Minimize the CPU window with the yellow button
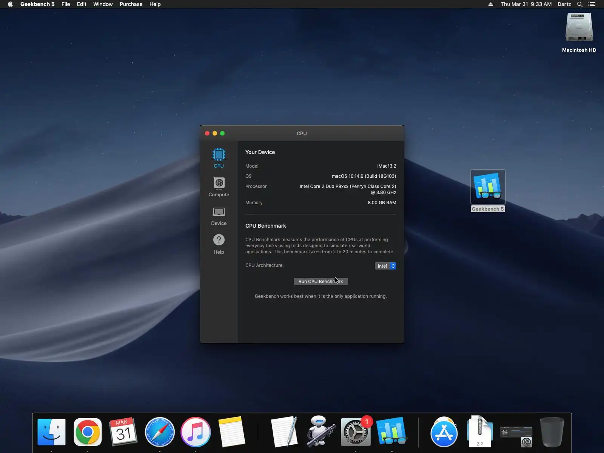The height and width of the screenshot is (453, 604). 215,133
